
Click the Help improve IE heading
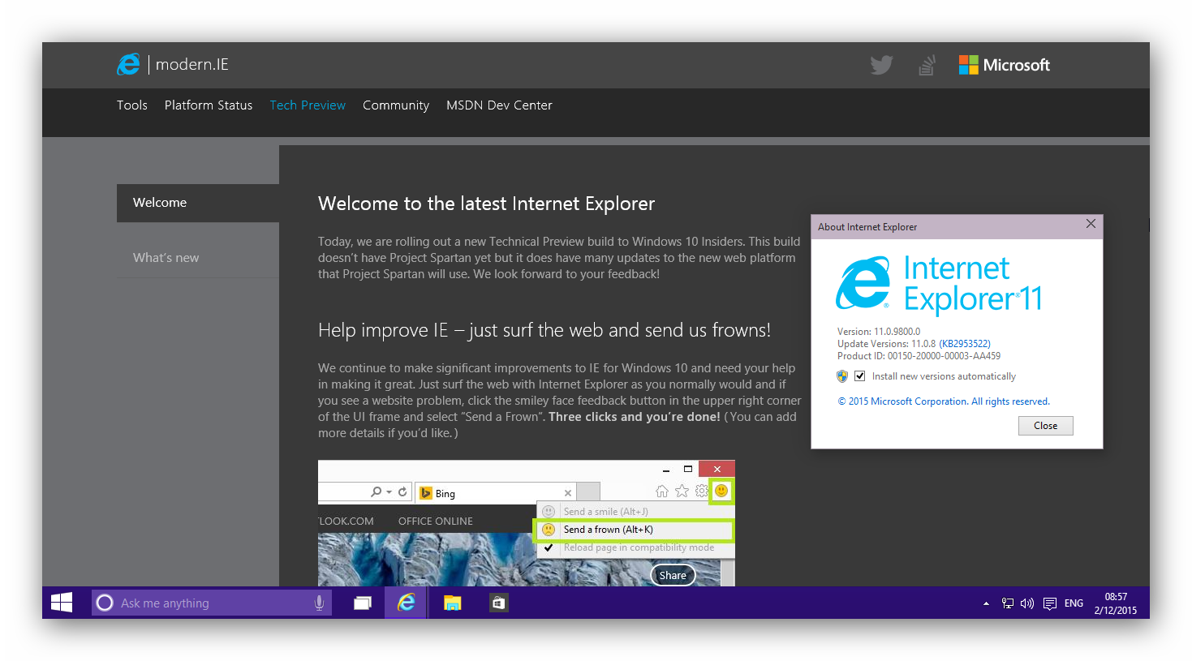544,330
